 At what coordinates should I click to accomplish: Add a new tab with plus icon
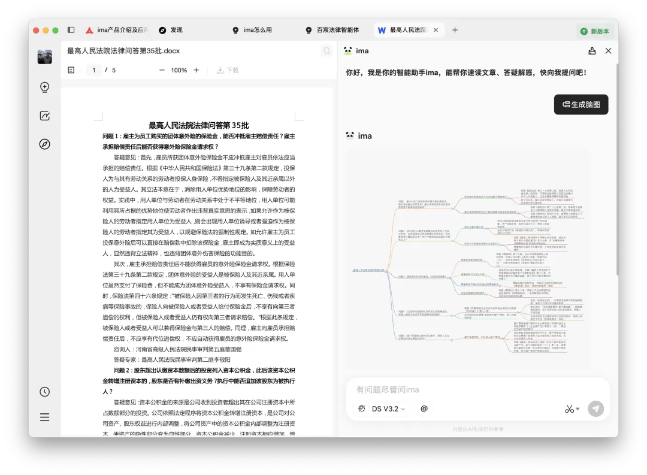[455, 30]
